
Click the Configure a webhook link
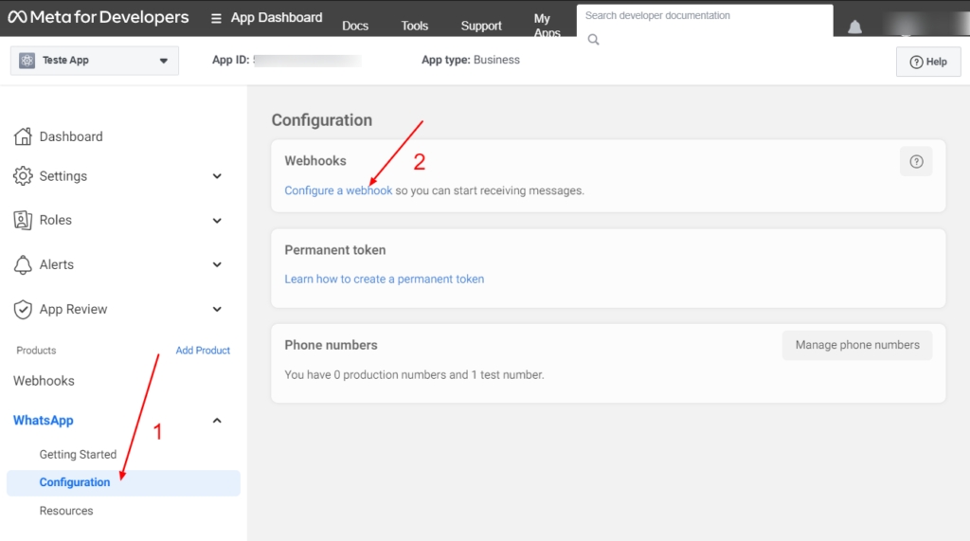pos(338,190)
